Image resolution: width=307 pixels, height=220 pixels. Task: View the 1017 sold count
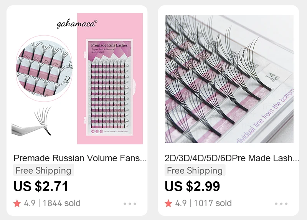pyautogui.click(x=213, y=203)
